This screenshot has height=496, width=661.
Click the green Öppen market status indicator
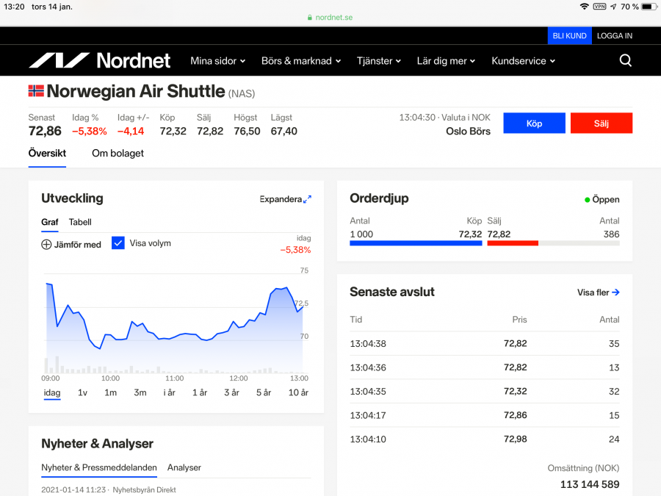click(586, 199)
